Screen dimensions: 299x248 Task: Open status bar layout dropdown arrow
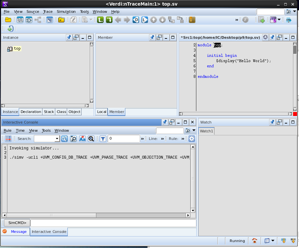pyautogui.click(x=273, y=241)
